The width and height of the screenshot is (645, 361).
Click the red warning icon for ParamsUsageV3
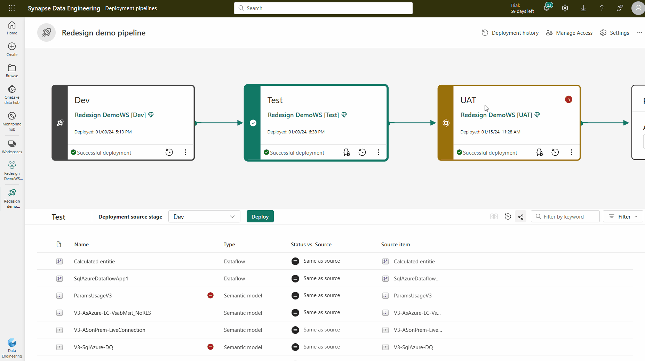coord(210,295)
